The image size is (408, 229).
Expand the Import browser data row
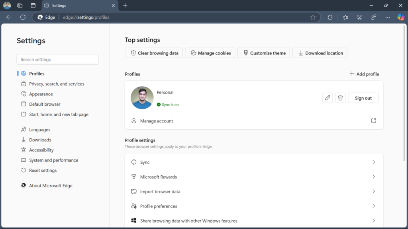click(x=254, y=191)
